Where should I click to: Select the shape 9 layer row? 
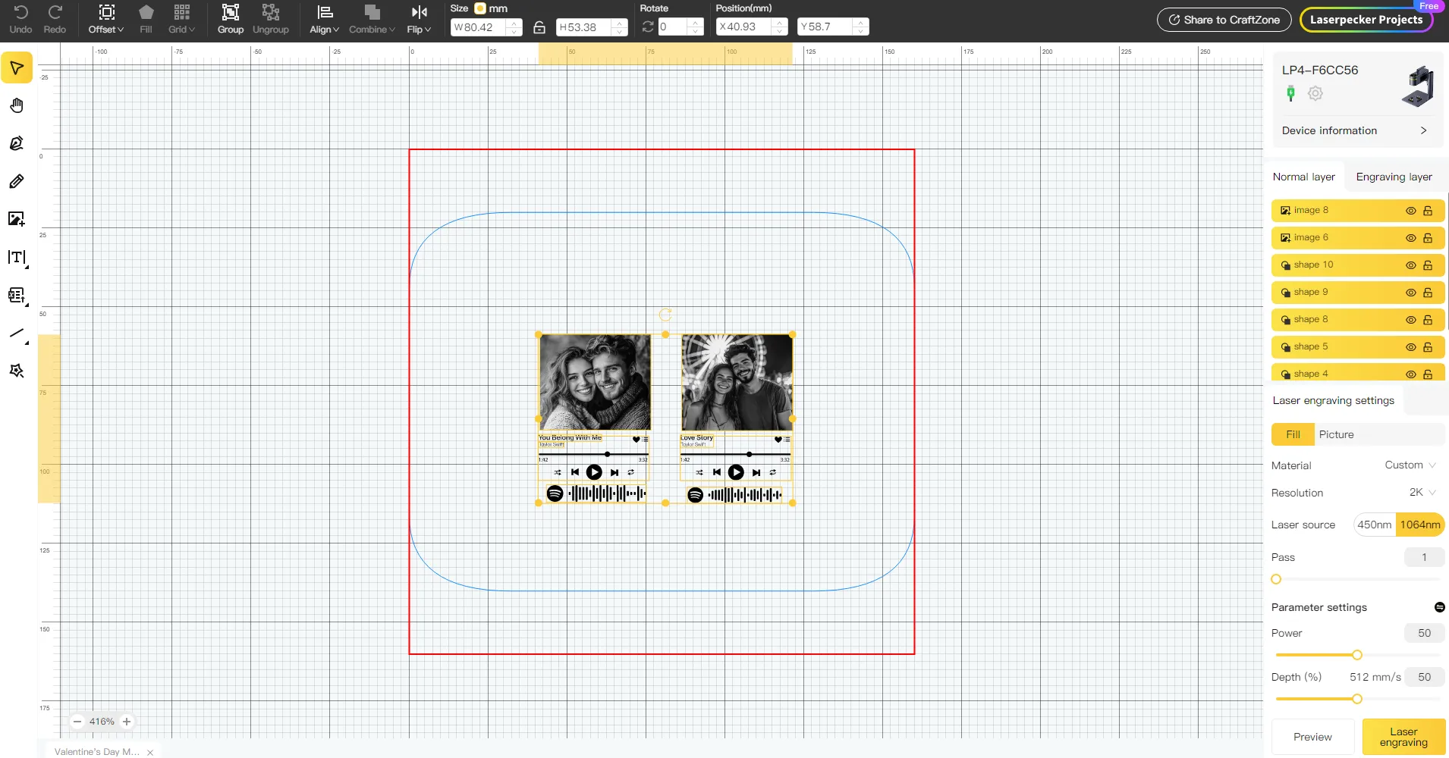(1358, 293)
